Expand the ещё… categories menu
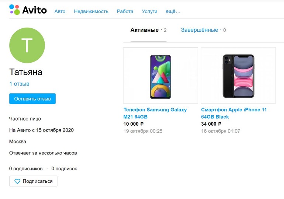The width and height of the screenshot is (284, 199). [173, 11]
